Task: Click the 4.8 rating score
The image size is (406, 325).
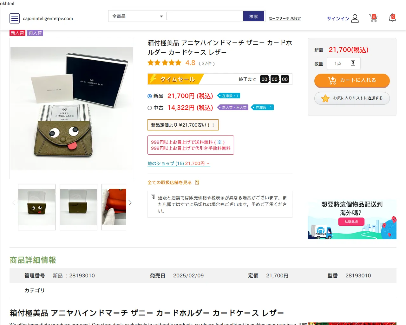Action: (x=190, y=63)
